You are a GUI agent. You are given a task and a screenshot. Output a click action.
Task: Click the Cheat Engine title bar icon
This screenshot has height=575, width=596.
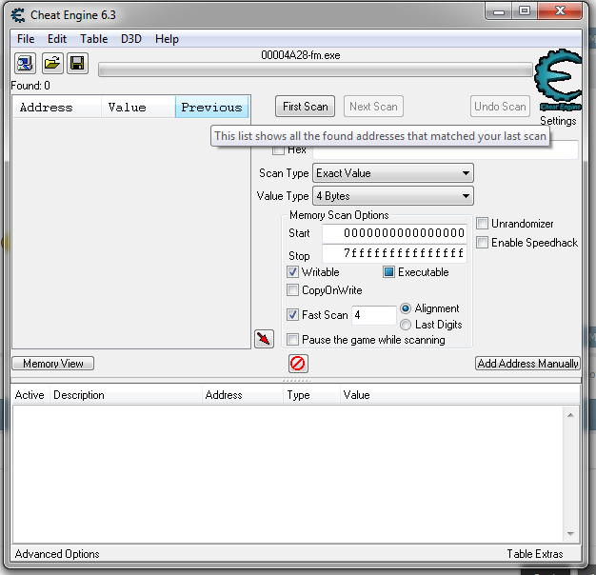[18, 15]
